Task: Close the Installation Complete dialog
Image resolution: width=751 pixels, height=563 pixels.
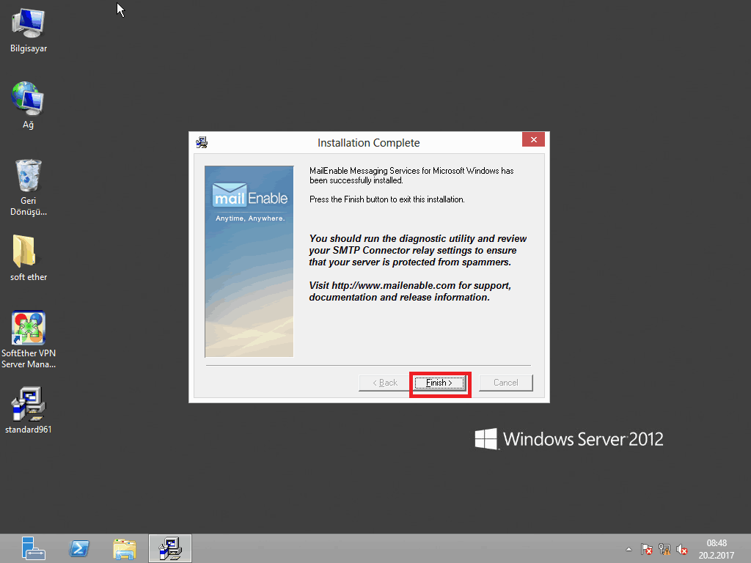Action: click(x=533, y=140)
